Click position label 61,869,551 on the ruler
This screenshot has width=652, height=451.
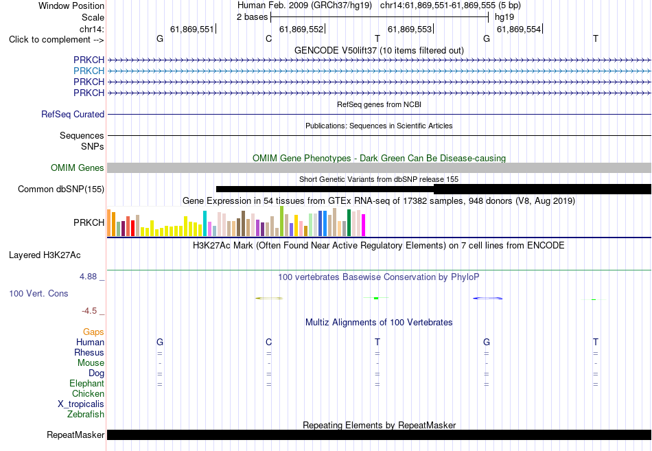click(191, 29)
